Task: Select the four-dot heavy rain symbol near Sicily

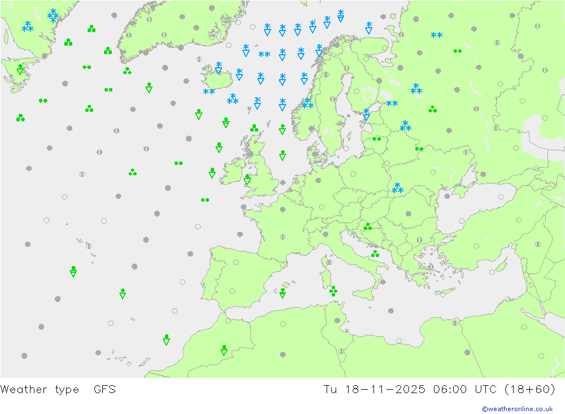Action: 333,291
